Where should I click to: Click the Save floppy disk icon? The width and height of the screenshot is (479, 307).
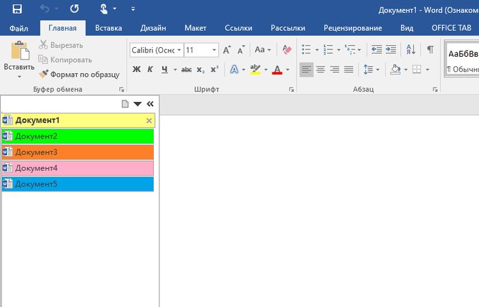(x=17, y=9)
